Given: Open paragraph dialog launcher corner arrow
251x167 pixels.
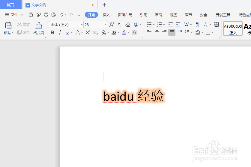Looking at the screenshot, I should 219,38.
